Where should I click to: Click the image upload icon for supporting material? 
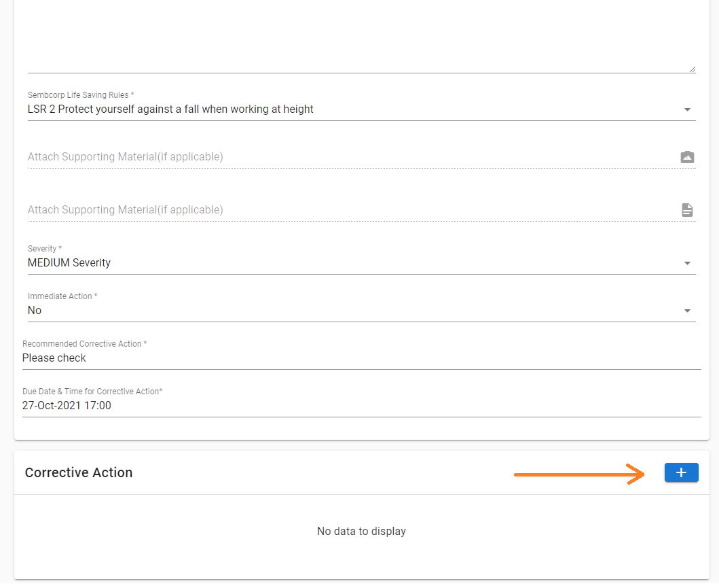[687, 157]
